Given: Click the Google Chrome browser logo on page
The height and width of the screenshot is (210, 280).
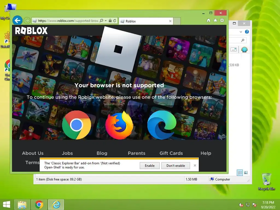Looking at the screenshot, I should coord(77,125).
